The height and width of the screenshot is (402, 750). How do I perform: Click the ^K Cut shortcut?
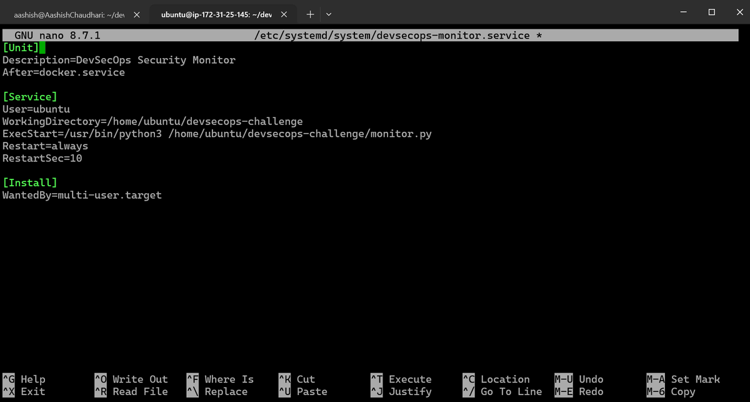pos(297,379)
